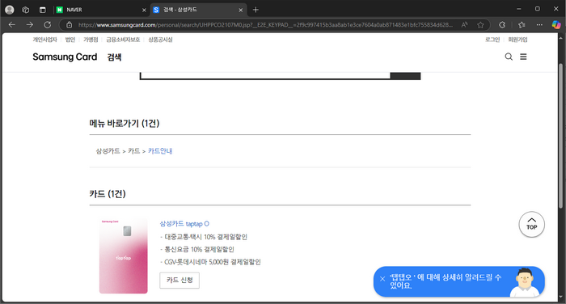Go to Samsung Card home logo
This screenshot has height=304, width=566.
click(x=65, y=57)
